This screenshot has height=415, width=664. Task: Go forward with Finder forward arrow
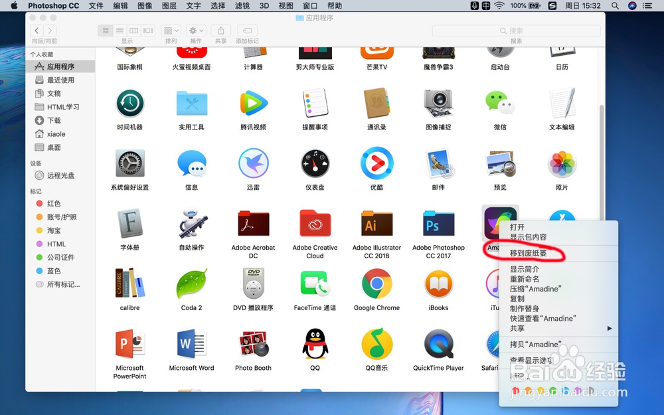pyautogui.click(x=50, y=31)
